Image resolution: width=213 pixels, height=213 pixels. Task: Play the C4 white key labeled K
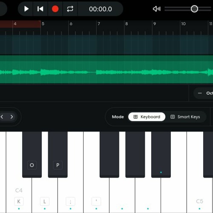(19, 196)
